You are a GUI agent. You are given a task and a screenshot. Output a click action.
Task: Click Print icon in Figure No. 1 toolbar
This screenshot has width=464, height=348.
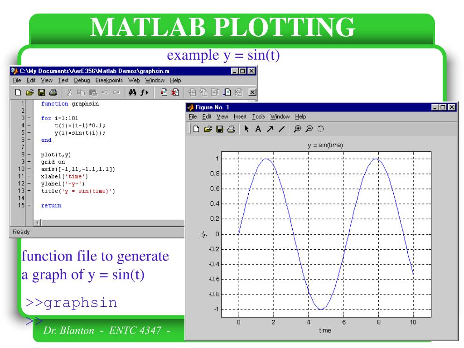point(232,129)
